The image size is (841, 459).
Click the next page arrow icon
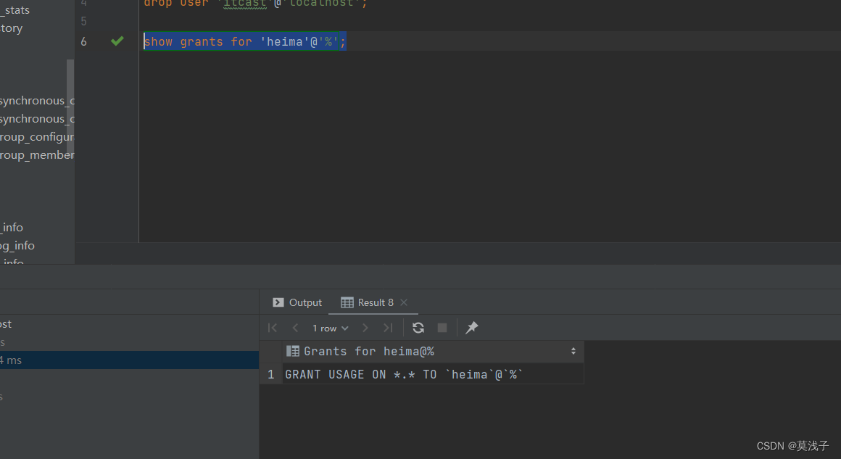(365, 328)
